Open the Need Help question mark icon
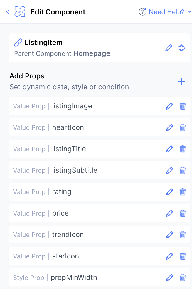The width and height of the screenshot is (192, 289). click(142, 12)
